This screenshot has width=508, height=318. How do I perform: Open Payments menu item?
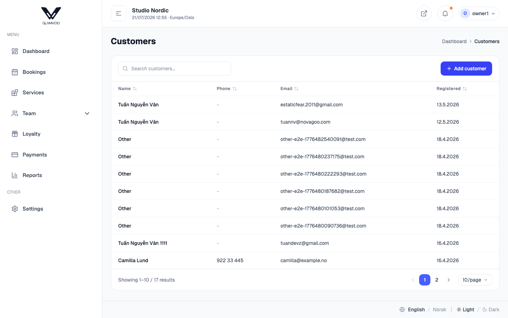pos(51,155)
